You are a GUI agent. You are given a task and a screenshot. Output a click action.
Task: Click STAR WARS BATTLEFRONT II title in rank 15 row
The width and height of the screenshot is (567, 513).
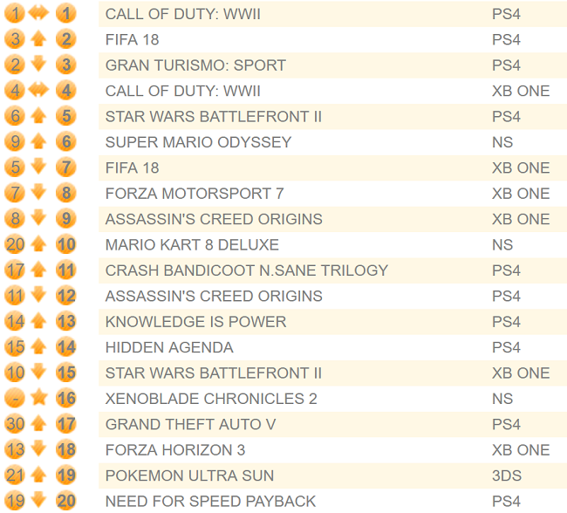point(214,373)
